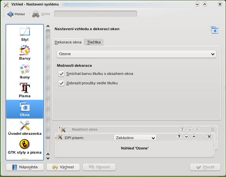Click the Použít apply button

(205, 167)
